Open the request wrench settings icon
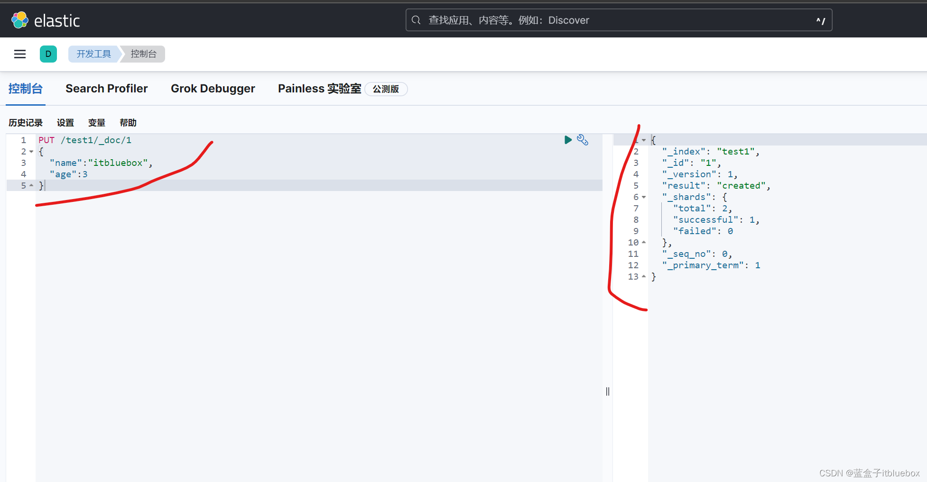This screenshot has width=927, height=482. (583, 140)
